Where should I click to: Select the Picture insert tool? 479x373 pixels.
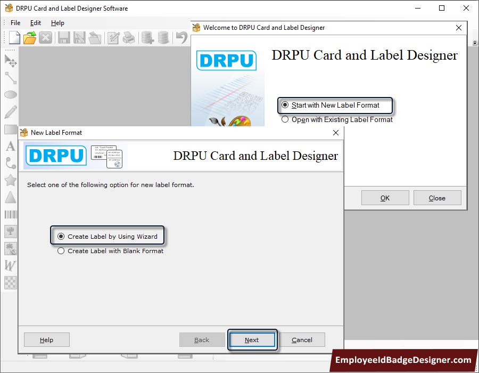(x=11, y=231)
